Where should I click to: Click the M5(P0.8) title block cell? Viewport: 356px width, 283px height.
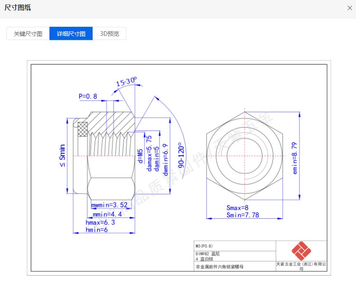coord(205,246)
